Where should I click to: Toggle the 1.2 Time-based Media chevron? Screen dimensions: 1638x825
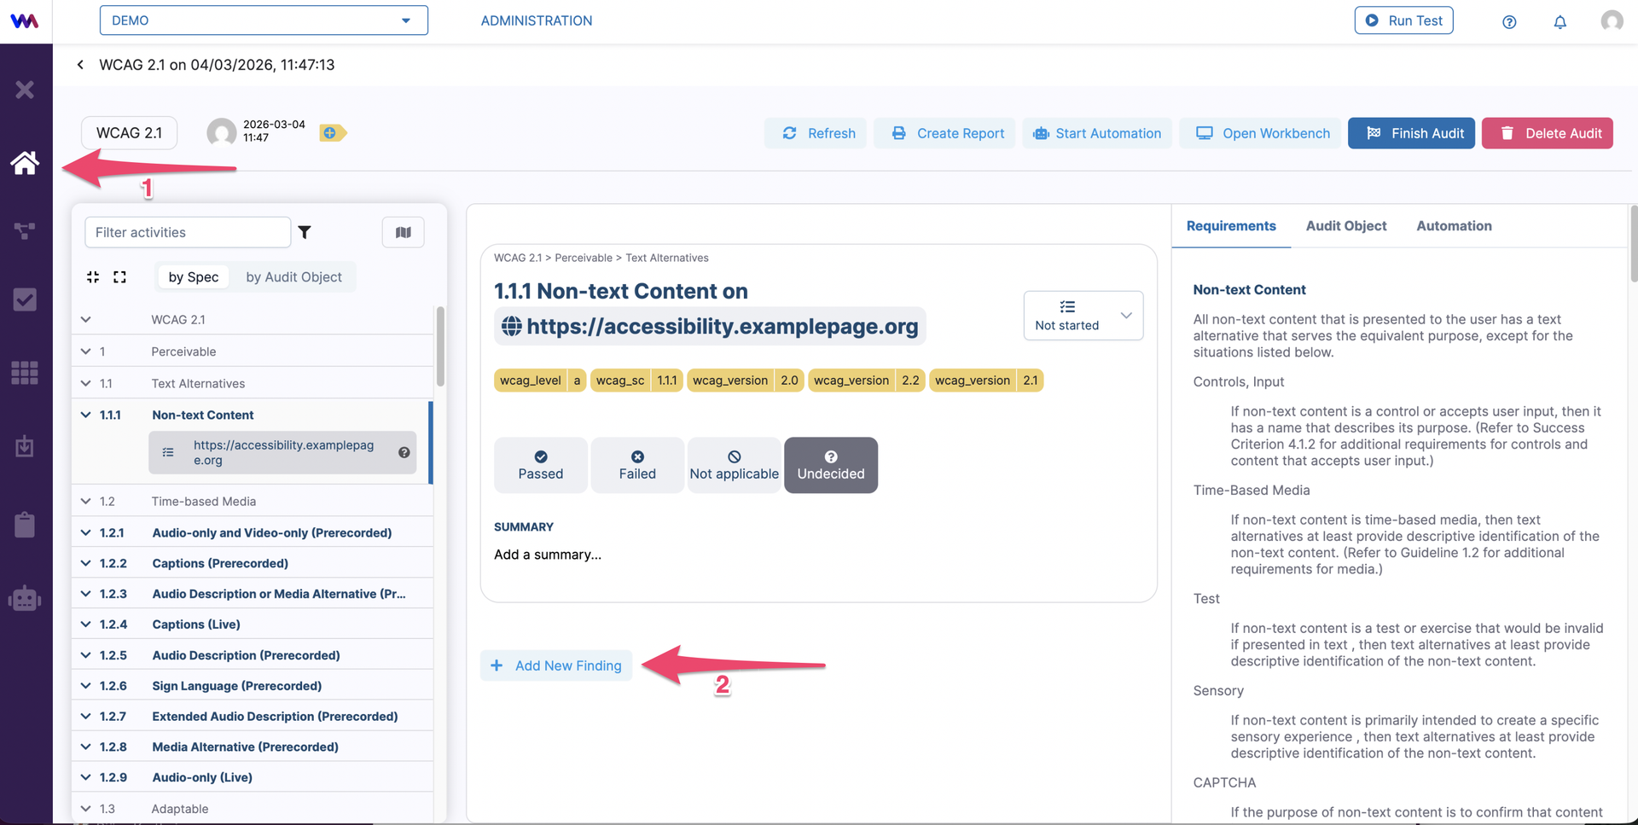tap(86, 502)
